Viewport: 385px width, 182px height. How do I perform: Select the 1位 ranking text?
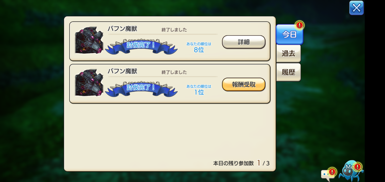click(x=199, y=92)
